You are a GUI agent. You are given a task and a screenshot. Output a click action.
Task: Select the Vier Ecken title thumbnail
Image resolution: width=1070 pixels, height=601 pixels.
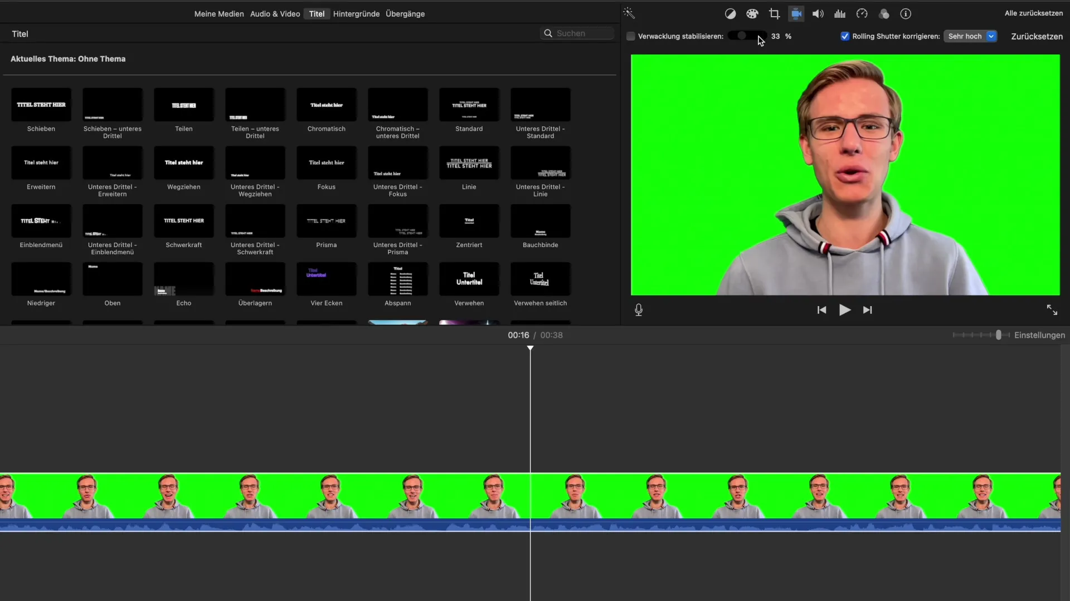pos(327,279)
